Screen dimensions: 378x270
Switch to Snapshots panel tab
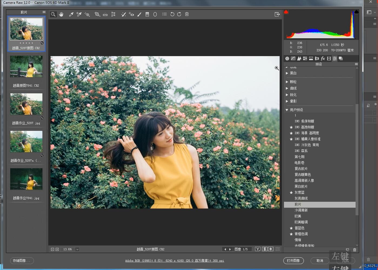[x=341, y=58]
